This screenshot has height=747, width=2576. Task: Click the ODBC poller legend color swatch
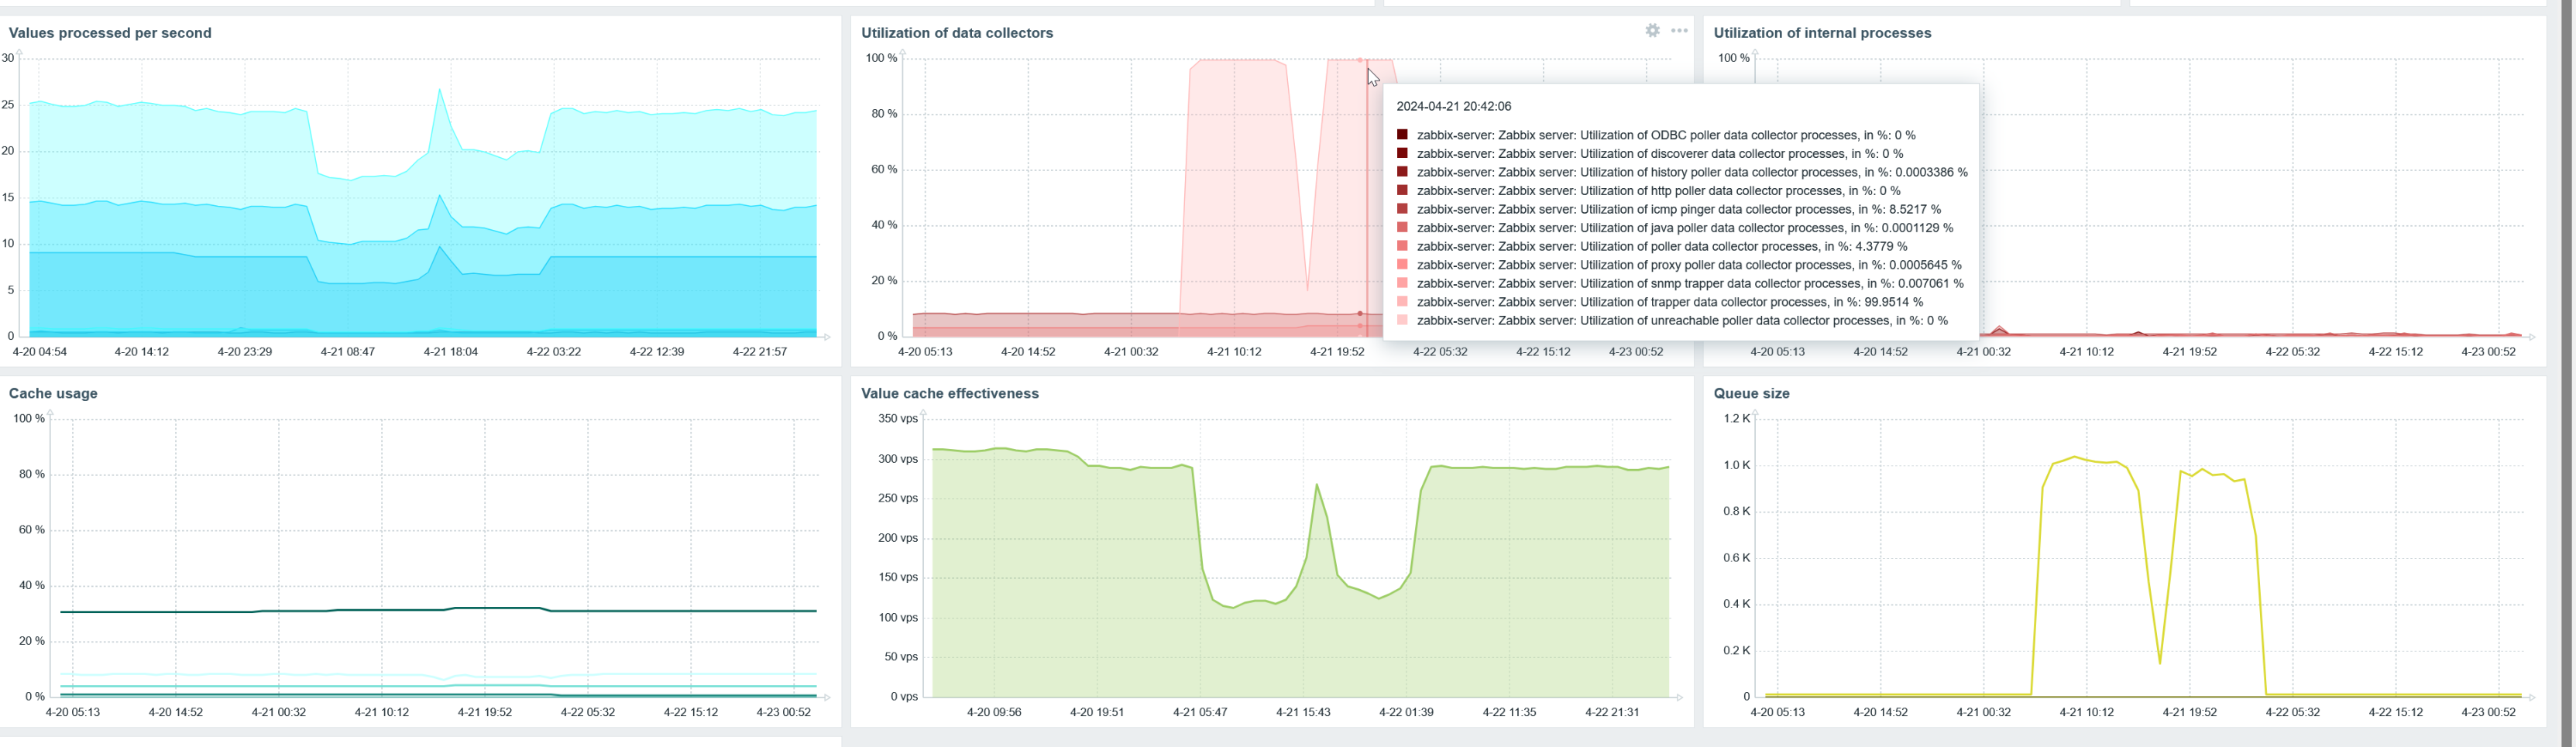click(x=1402, y=135)
